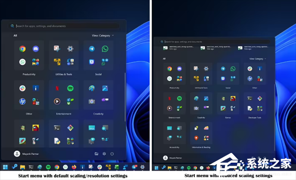This screenshot has width=296, height=180.
Task: Open Telegram in left menu's Social folder
Action: click(x=92, y=49)
